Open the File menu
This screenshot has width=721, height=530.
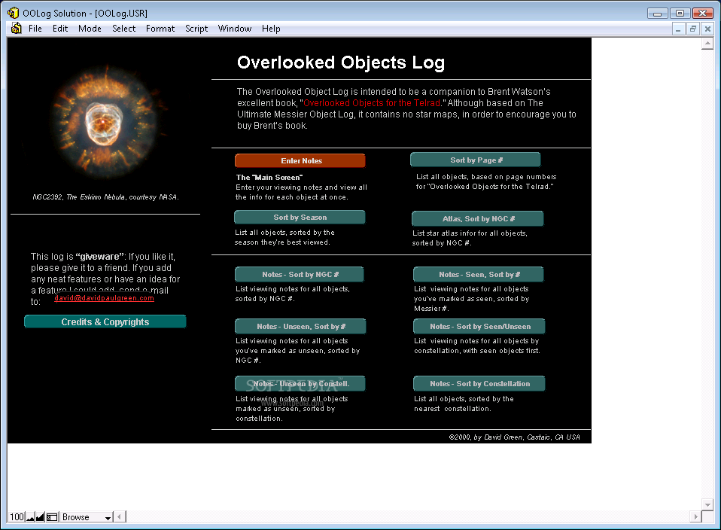35,29
